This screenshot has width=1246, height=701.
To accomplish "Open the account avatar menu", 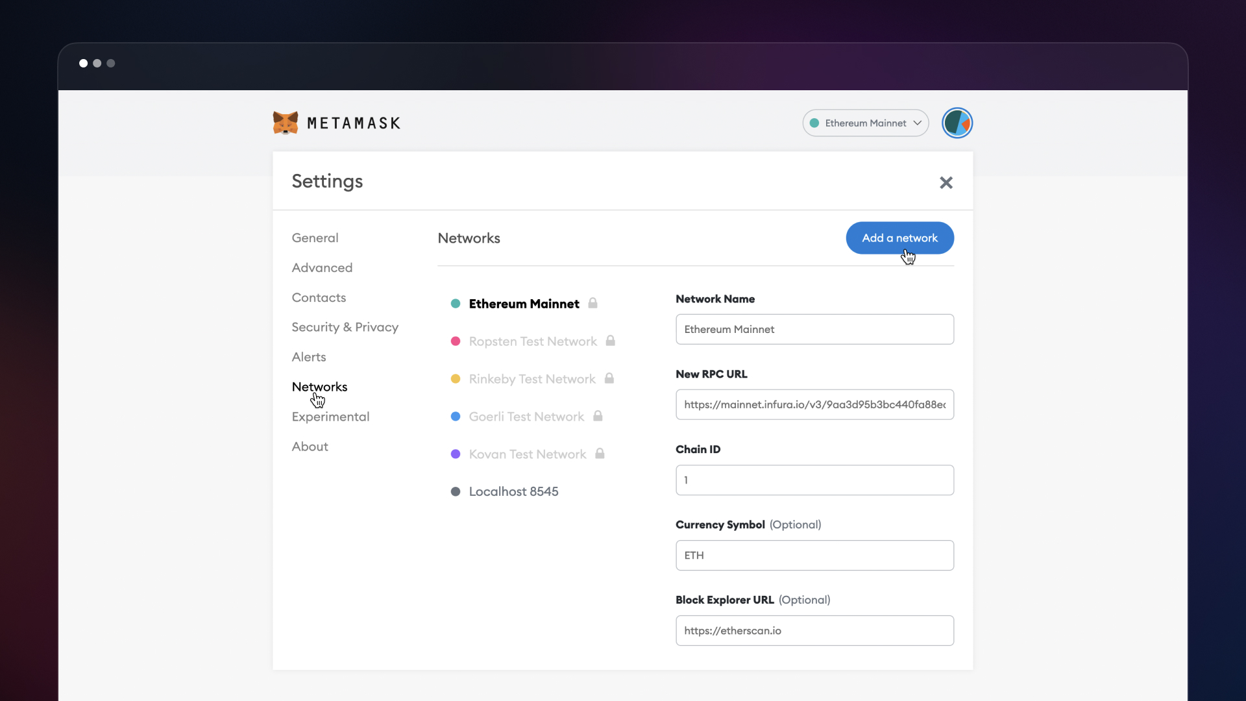I will point(957,123).
